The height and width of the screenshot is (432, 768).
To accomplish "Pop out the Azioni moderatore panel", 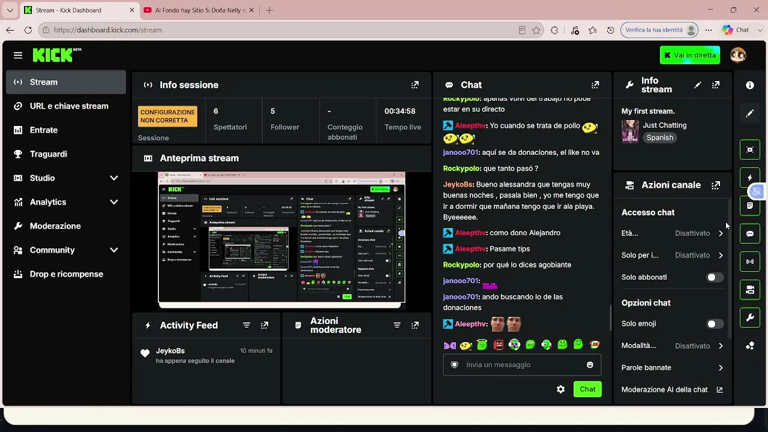I will point(415,325).
